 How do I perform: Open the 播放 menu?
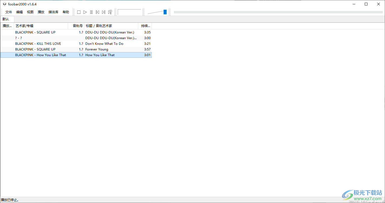coord(41,12)
